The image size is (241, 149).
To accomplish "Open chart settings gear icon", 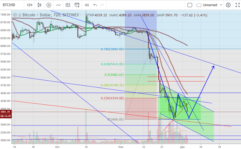I will pyautogui.click(x=228, y=5).
